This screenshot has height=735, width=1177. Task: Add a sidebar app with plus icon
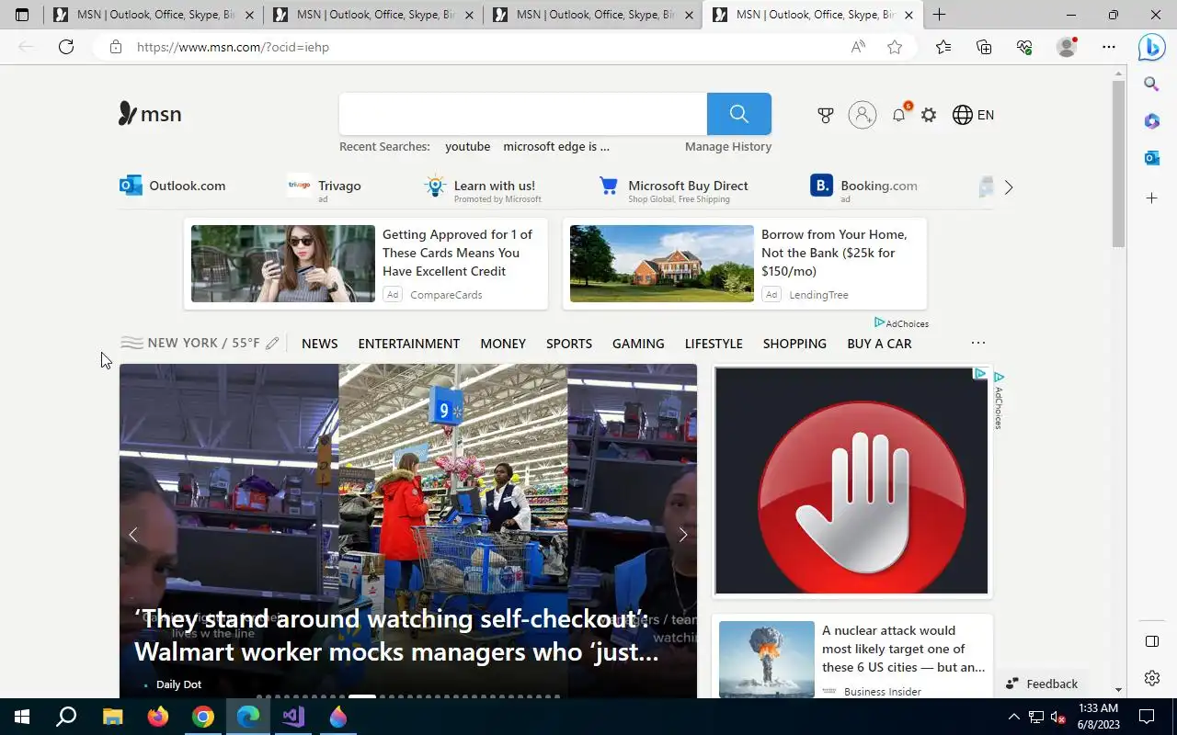1151,198
